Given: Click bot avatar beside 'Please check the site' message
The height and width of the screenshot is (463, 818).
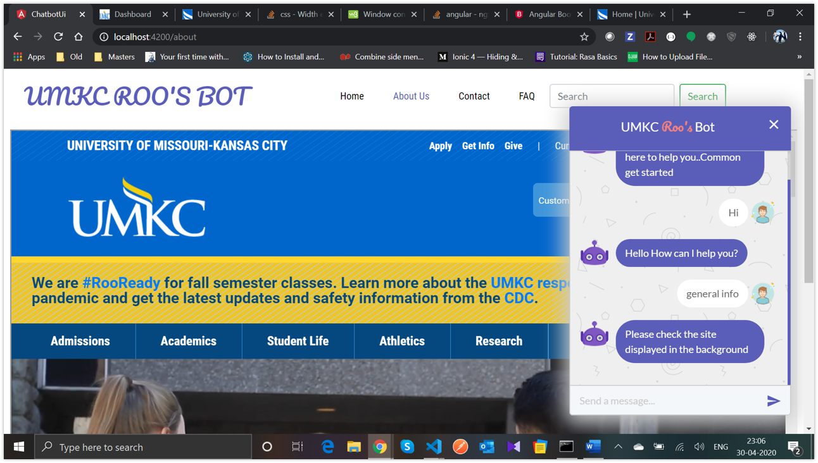Looking at the screenshot, I should pos(595,334).
